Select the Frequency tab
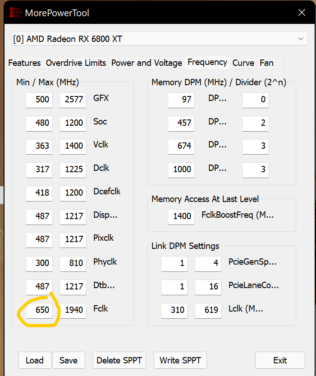The height and width of the screenshot is (376, 316). pyautogui.click(x=207, y=62)
